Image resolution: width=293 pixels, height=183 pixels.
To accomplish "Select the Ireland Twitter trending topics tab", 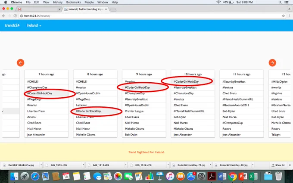I will 86,9.
